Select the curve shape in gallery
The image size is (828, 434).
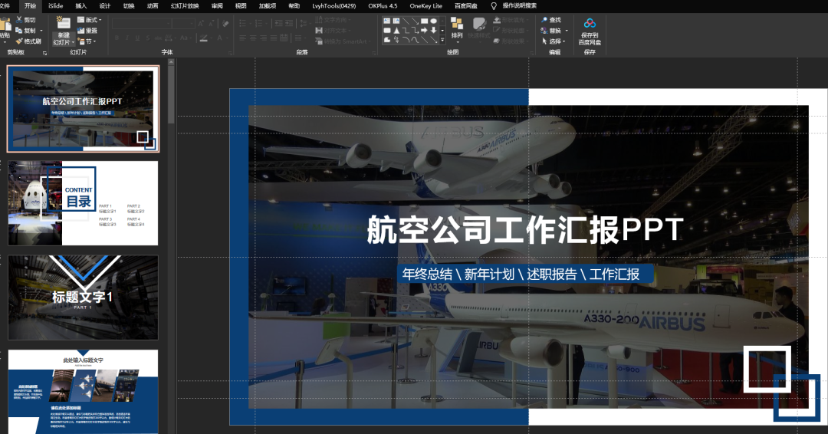point(415,40)
